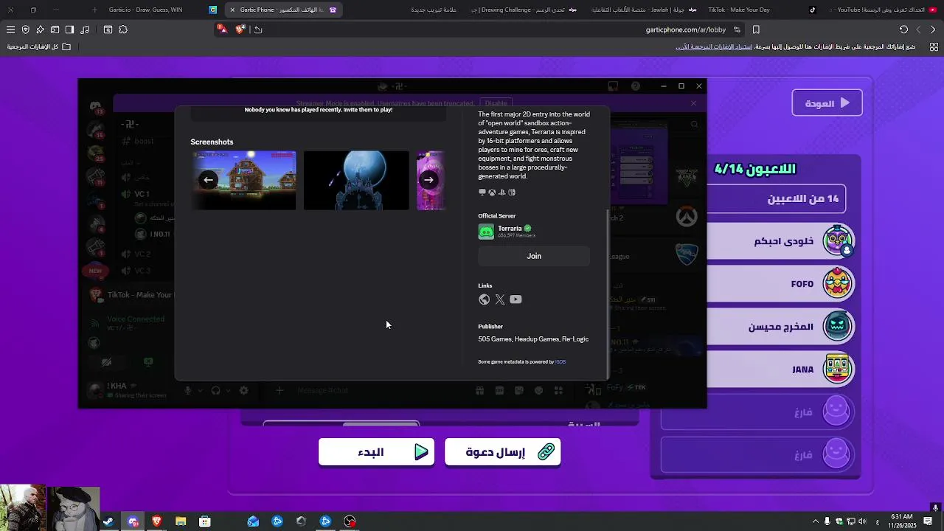Viewport: 944px width, 531px height.
Task: Go to the previous Terraria screenshot
Action: (209, 180)
